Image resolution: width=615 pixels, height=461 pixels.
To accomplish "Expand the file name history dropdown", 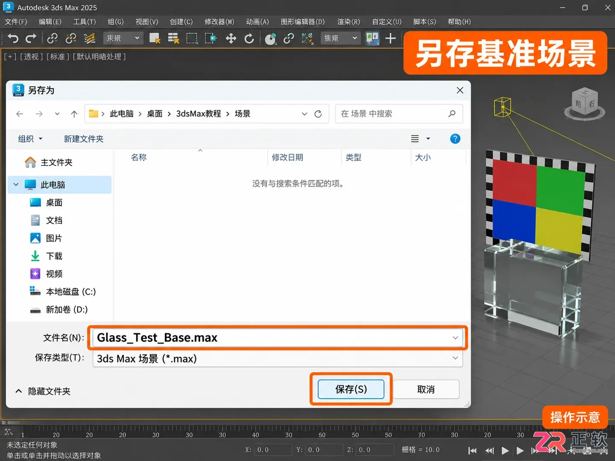I will [455, 338].
